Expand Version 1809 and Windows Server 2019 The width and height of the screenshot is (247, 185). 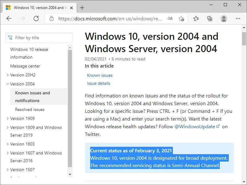(8, 127)
